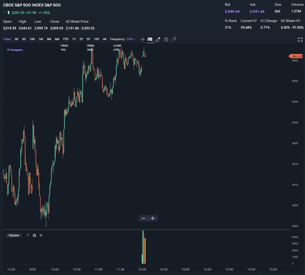Select the 2Y time range
Viewport: 305px width, 275px height.
click(x=81, y=39)
